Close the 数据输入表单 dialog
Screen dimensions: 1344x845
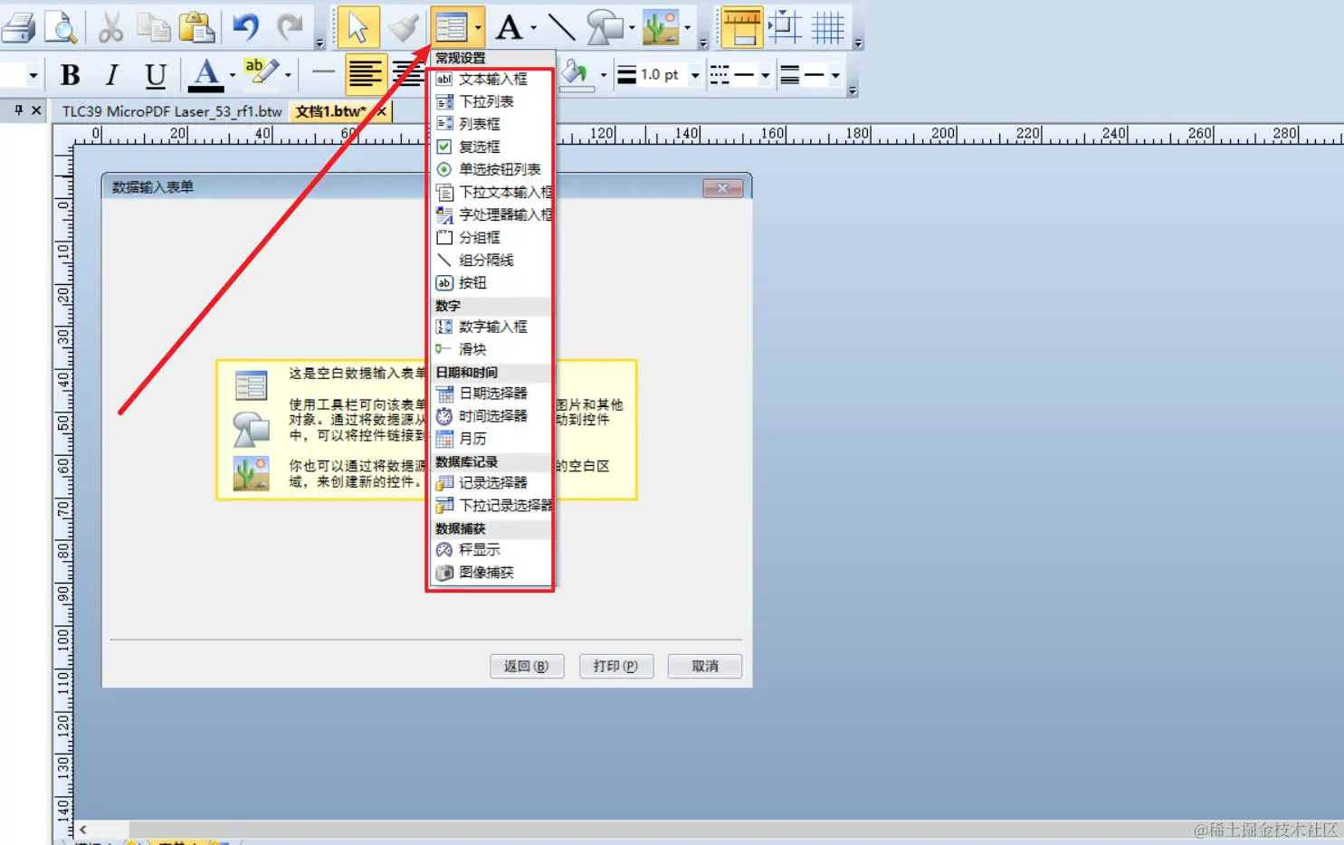pos(722,187)
